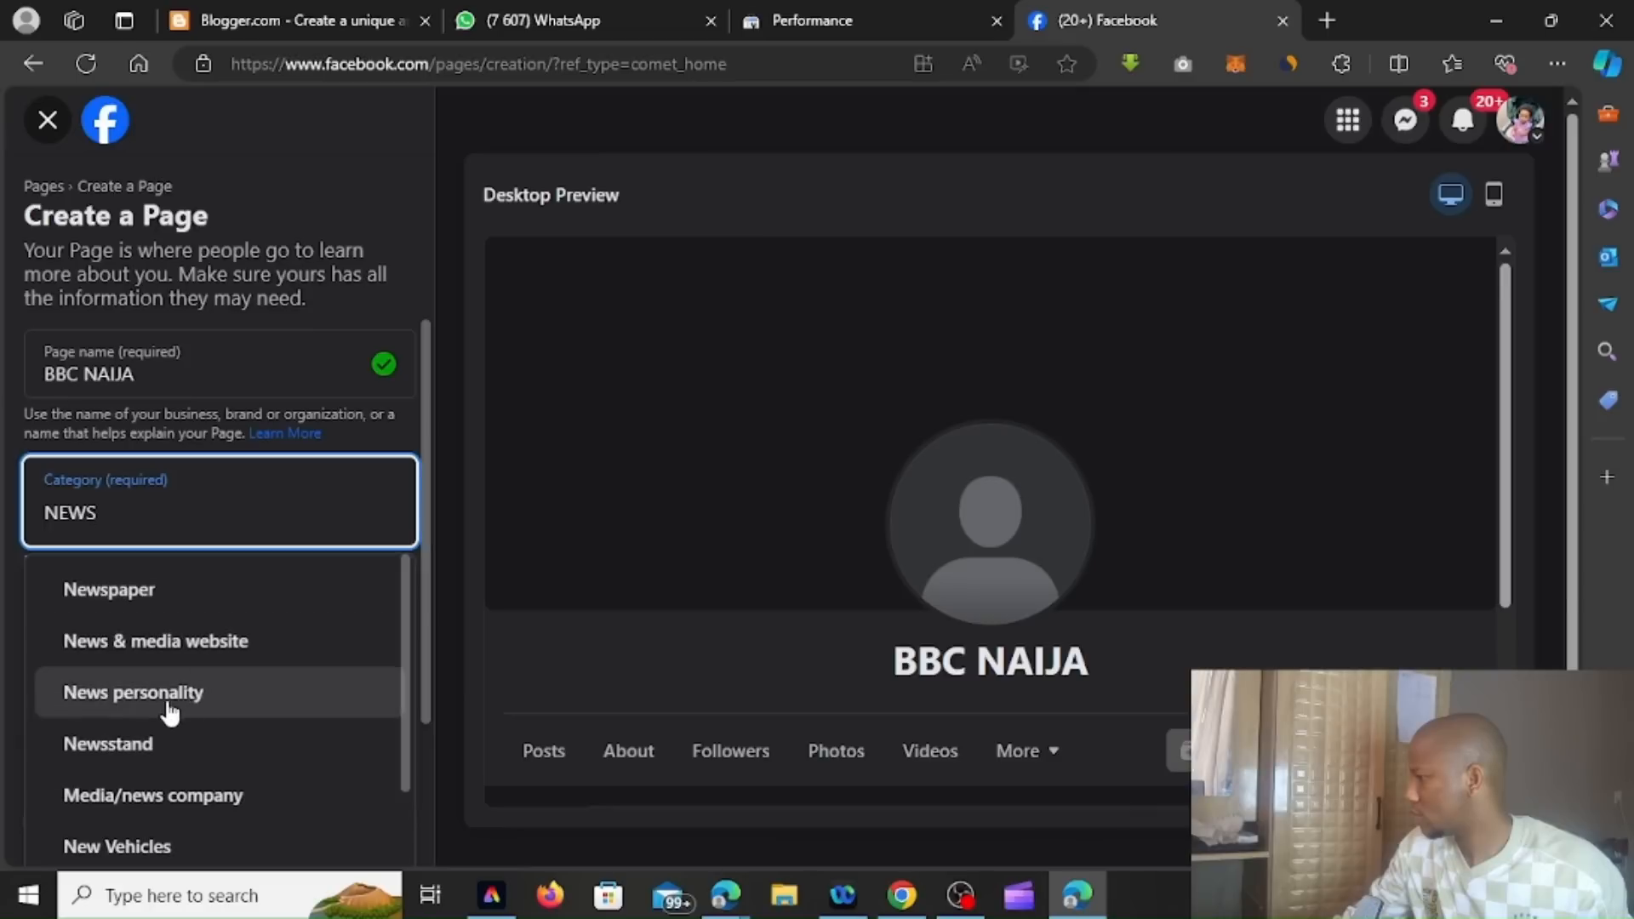Launch Firefox from the taskbar
This screenshot has height=919, width=1634.
tap(550, 895)
